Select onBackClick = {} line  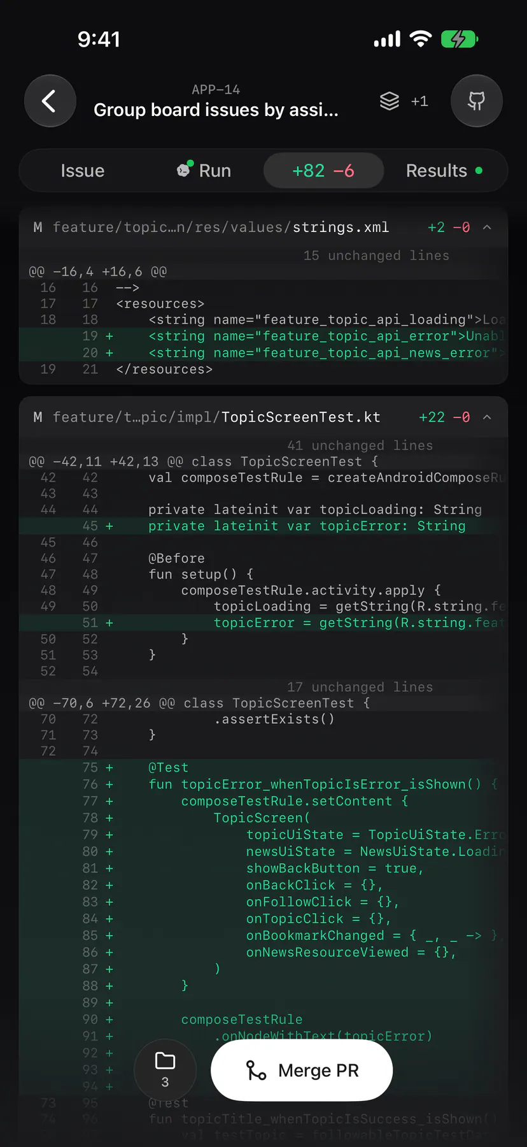(263, 885)
